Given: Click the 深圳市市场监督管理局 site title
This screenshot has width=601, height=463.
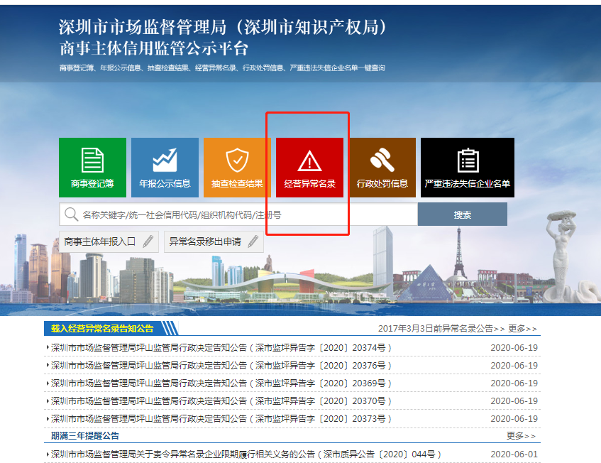Looking at the screenshot, I should click(x=223, y=27).
